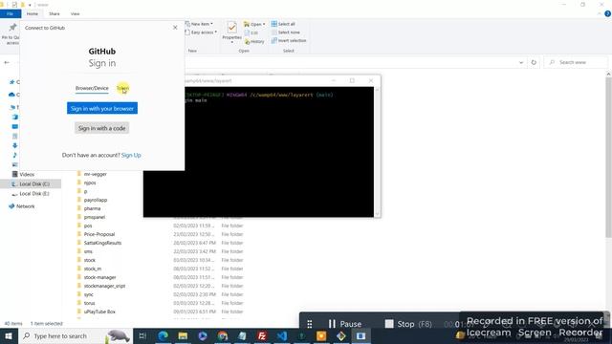The width and height of the screenshot is (612, 344).
Task: Select the pharma folder
Action: pyautogui.click(x=92, y=208)
